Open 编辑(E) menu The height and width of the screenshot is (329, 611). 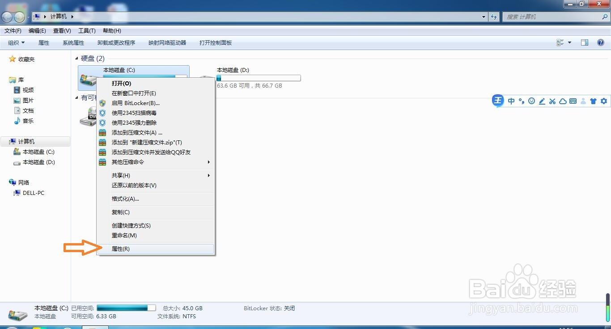click(37, 31)
